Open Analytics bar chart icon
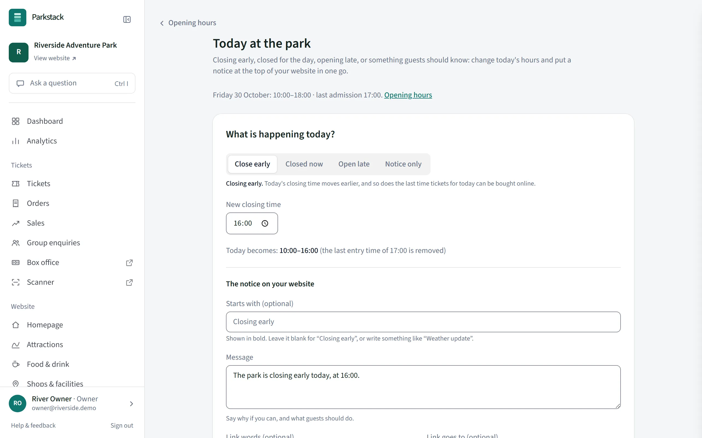 (x=16, y=141)
